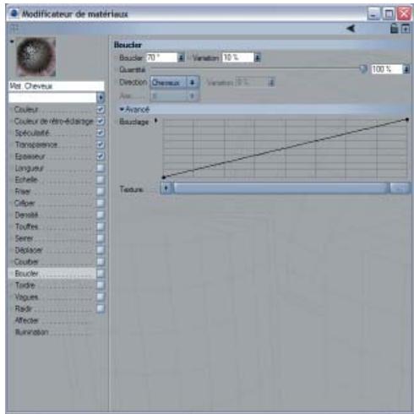This screenshot has height=414, width=414.
Task: Select the highlighted Boucler channel row
Action: [x=52, y=274]
